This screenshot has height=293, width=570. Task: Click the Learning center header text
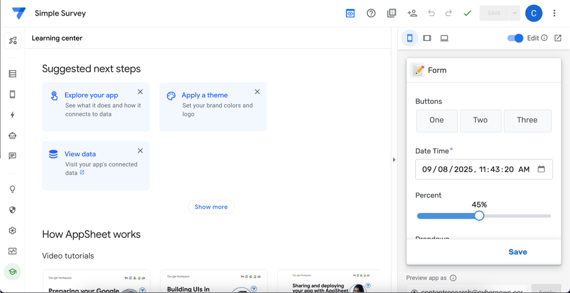click(x=57, y=38)
